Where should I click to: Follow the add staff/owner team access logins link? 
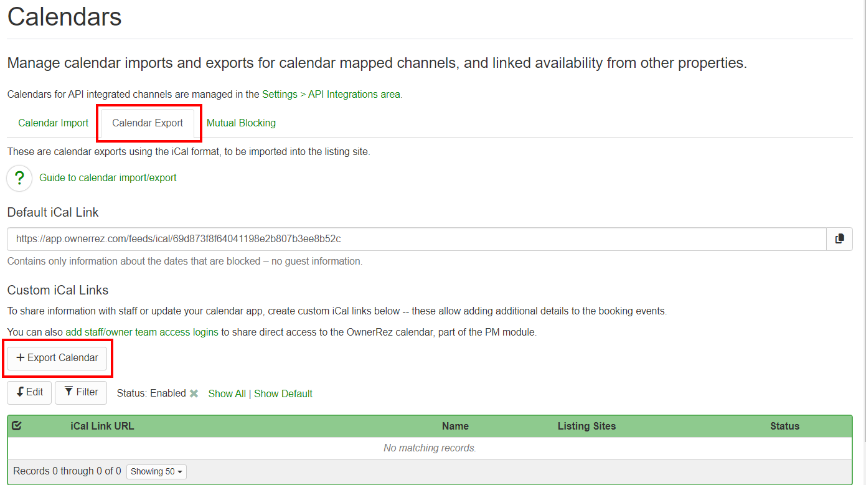[x=142, y=332]
